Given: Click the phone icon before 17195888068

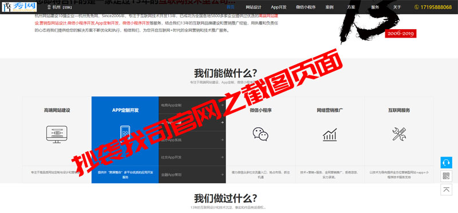Looking at the screenshot, I should 417,7.
